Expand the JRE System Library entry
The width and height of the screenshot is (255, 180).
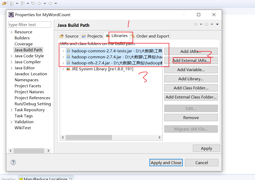coord(63,69)
